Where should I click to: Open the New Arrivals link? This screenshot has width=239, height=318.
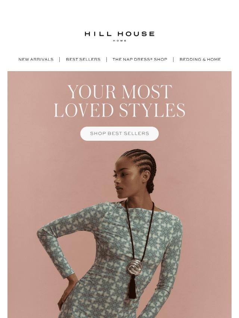[36, 60]
